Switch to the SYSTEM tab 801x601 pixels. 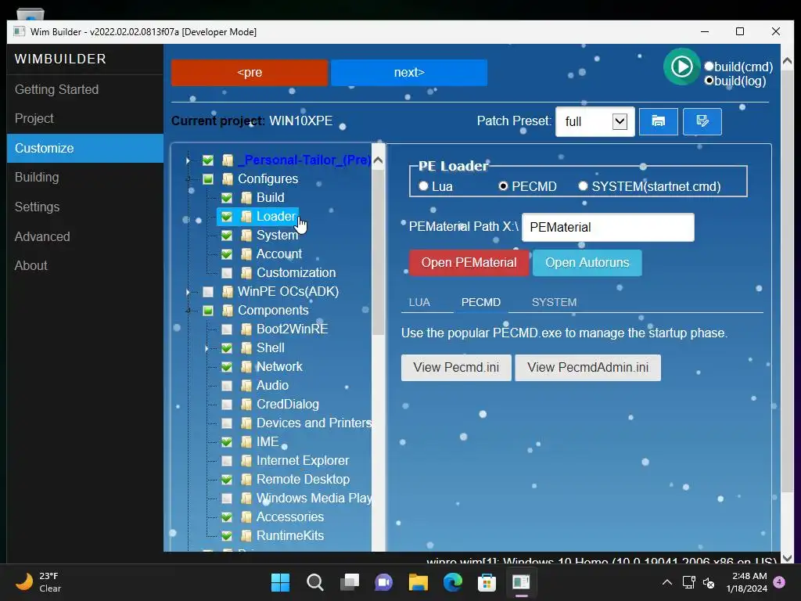[555, 302]
